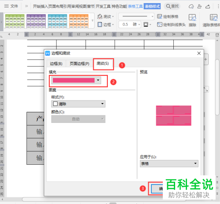Open the 页面布局 ribbon tab
This screenshot has height=204, width=220.
point(56,6)
